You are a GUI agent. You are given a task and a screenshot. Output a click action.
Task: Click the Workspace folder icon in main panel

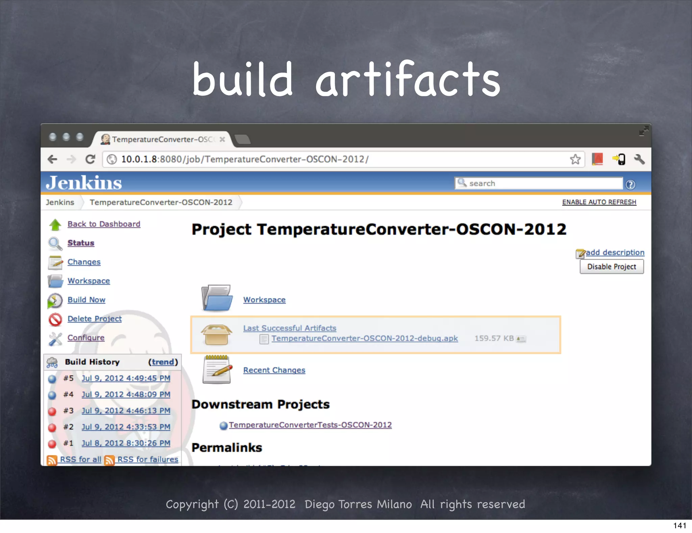[217, 298]
